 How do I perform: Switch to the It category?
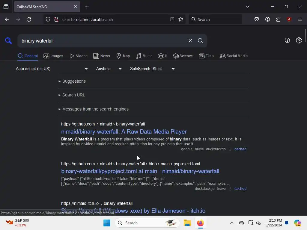(x=162, y=56)
